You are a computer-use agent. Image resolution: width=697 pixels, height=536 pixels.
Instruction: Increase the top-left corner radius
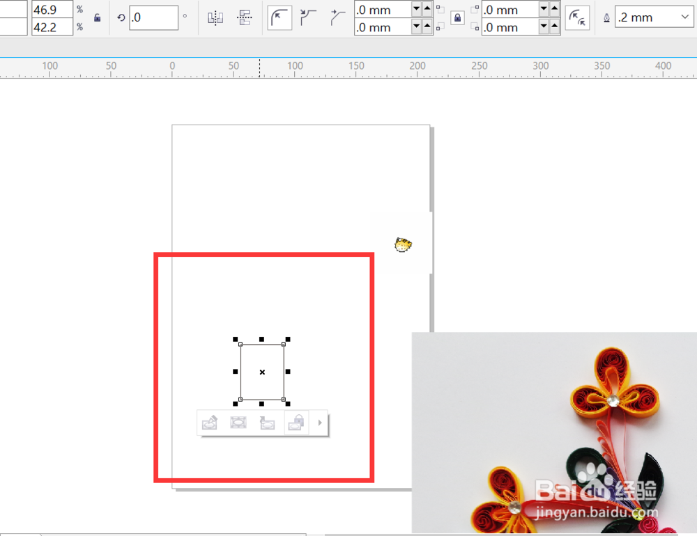coord(427,9)
